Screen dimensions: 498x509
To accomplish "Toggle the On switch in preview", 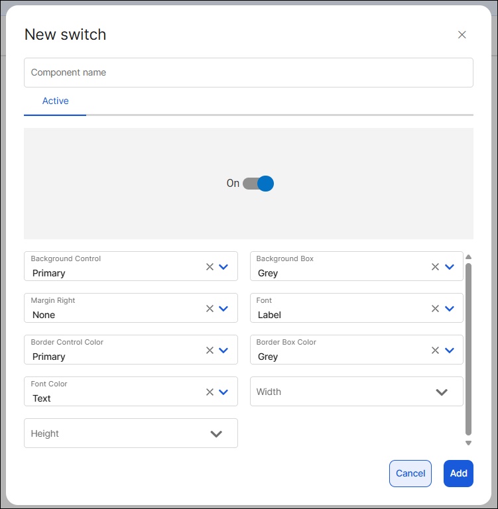I will 258,184.
